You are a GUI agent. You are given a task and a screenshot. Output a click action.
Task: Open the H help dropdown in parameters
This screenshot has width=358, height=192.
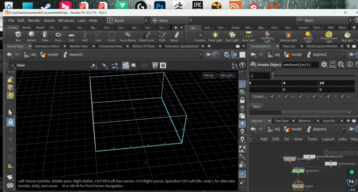point(333,65)
